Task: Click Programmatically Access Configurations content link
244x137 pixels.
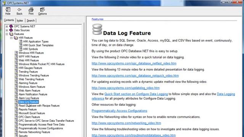Action: 119,111
